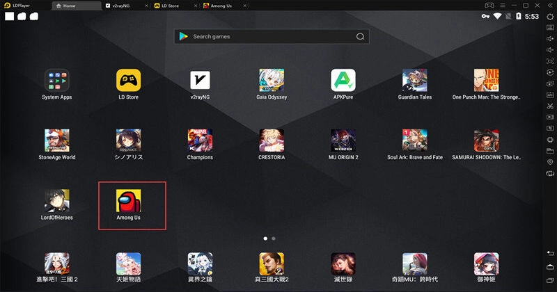Open the gamepad controller icon in title bar

488,5
